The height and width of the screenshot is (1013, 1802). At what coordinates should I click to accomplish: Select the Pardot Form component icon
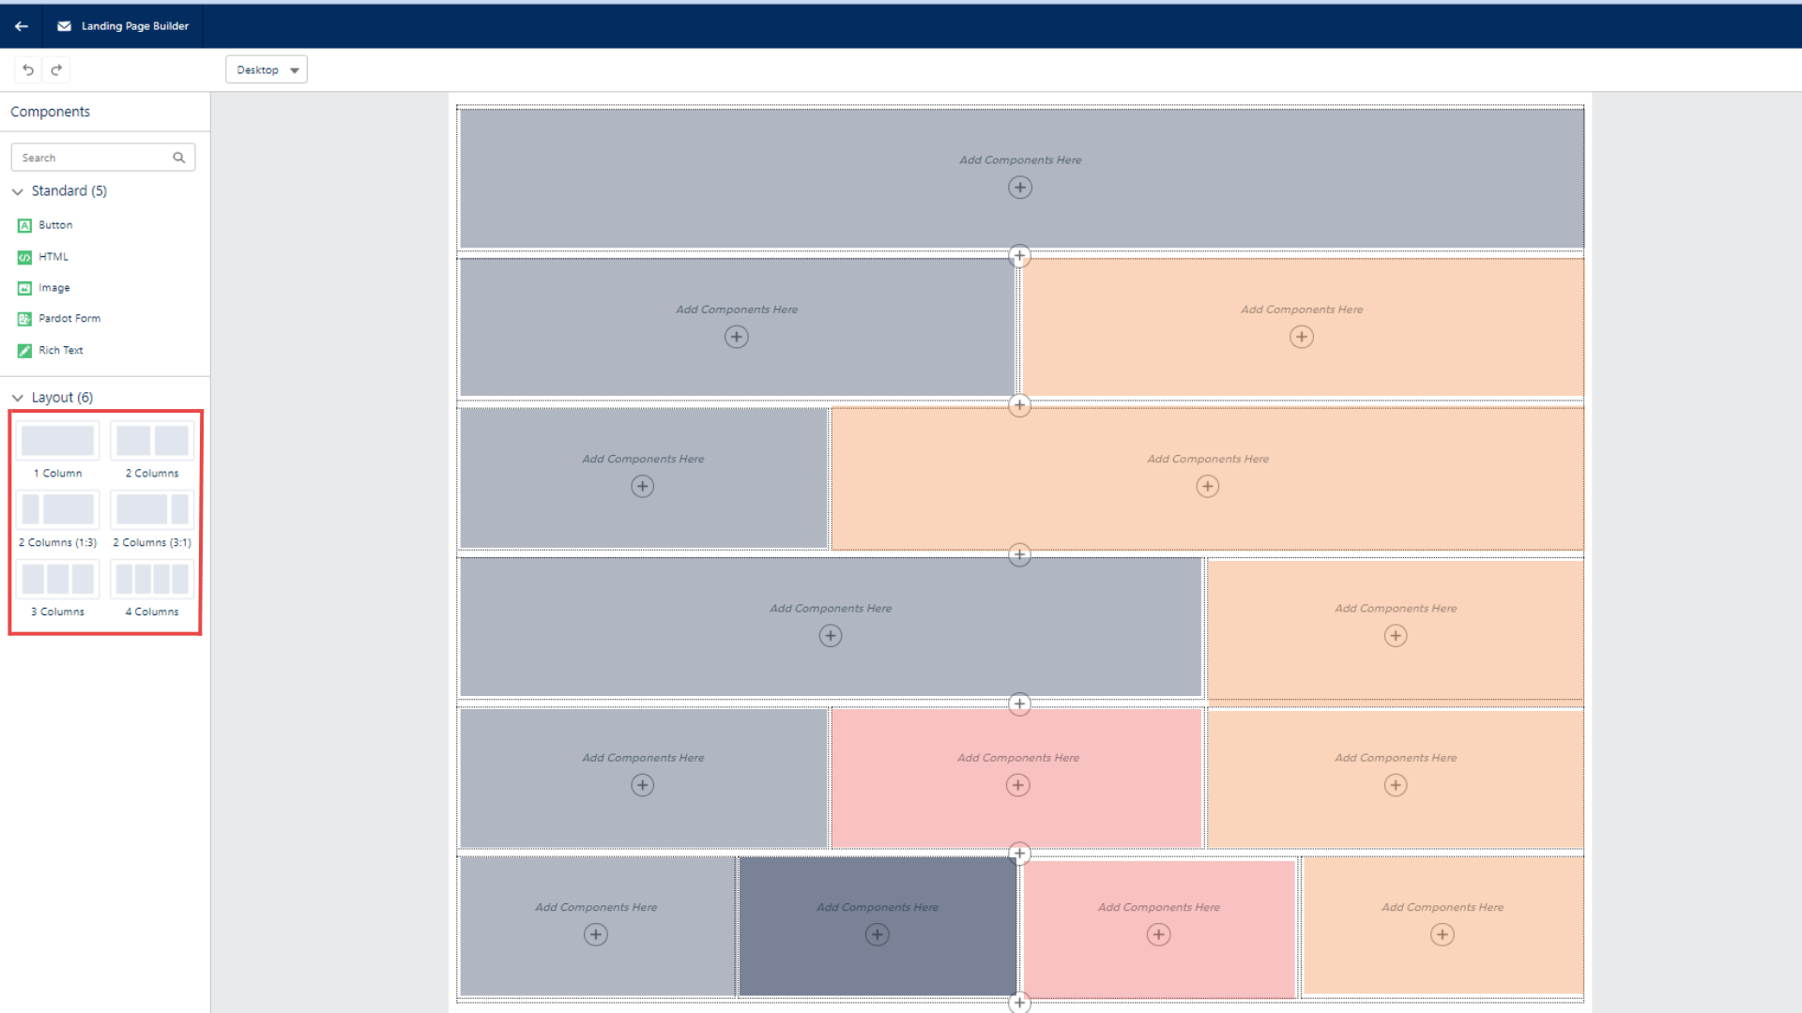24,319
